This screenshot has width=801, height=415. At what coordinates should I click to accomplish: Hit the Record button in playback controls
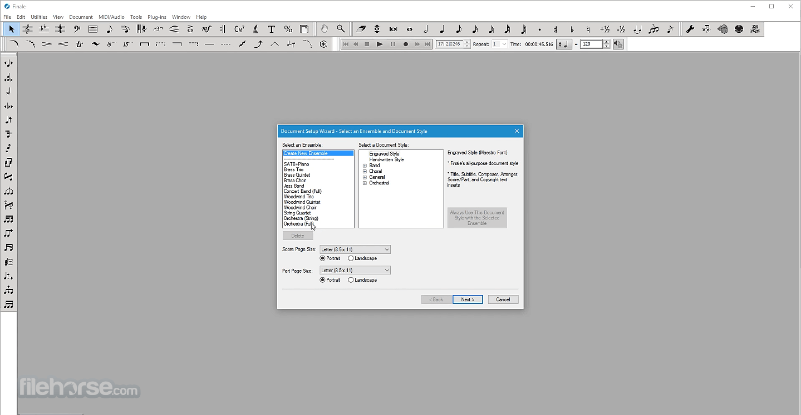click(x=405, y=44)
